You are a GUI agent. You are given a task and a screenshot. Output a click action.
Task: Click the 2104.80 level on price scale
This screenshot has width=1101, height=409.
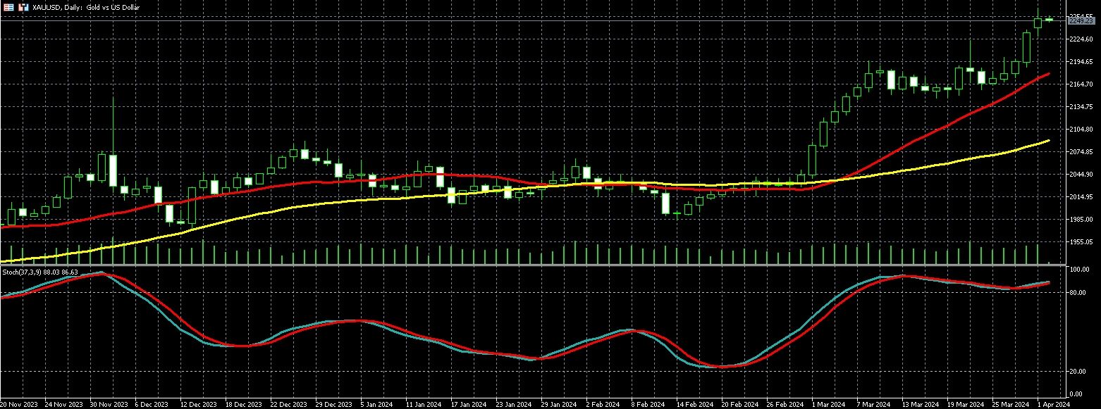click(1081, 130)
